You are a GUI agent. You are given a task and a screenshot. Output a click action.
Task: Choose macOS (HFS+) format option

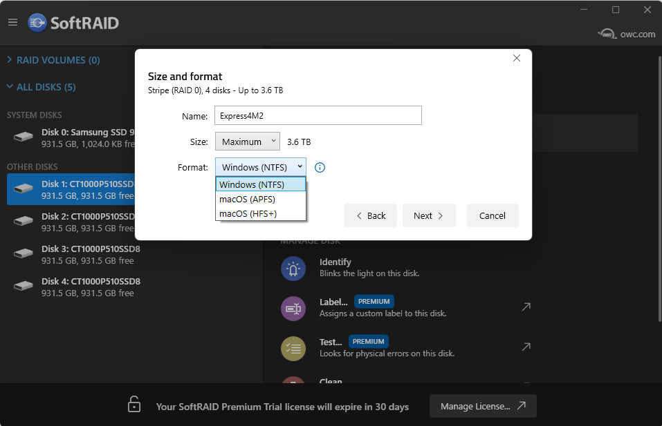[x=261, y=213]
